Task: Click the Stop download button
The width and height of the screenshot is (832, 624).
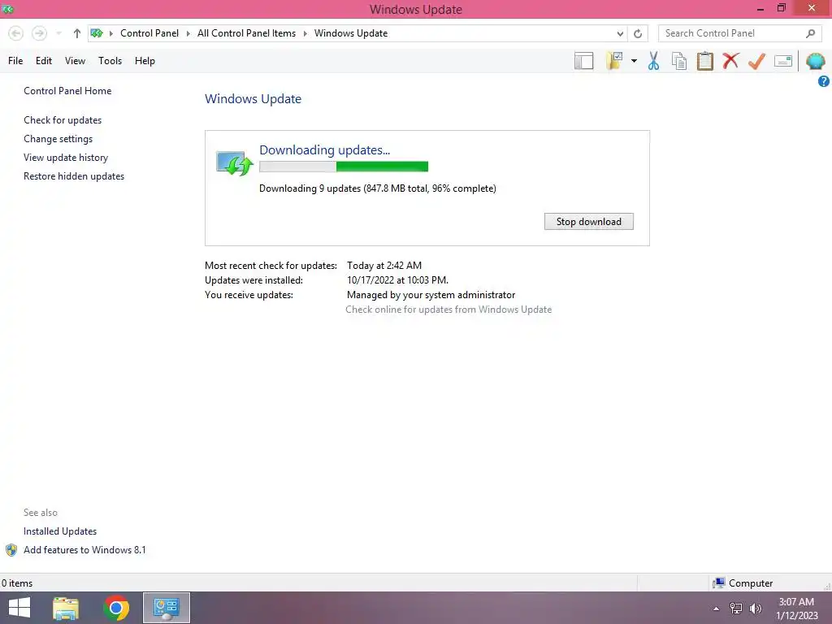Action: pos(589,222)
